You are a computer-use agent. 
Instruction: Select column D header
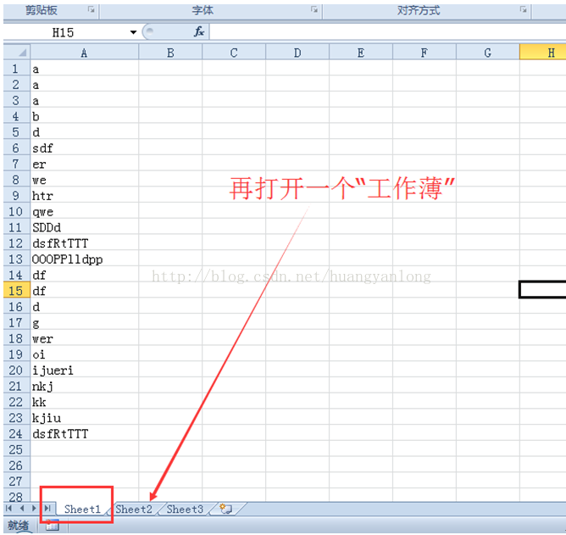297,53
